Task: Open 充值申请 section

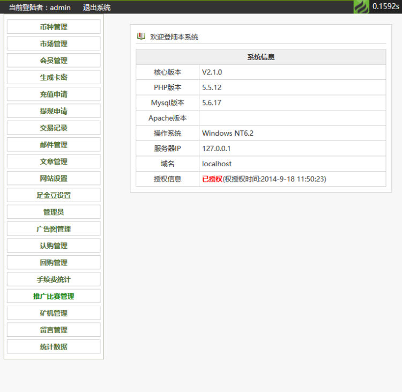Action: click(54, 94)
